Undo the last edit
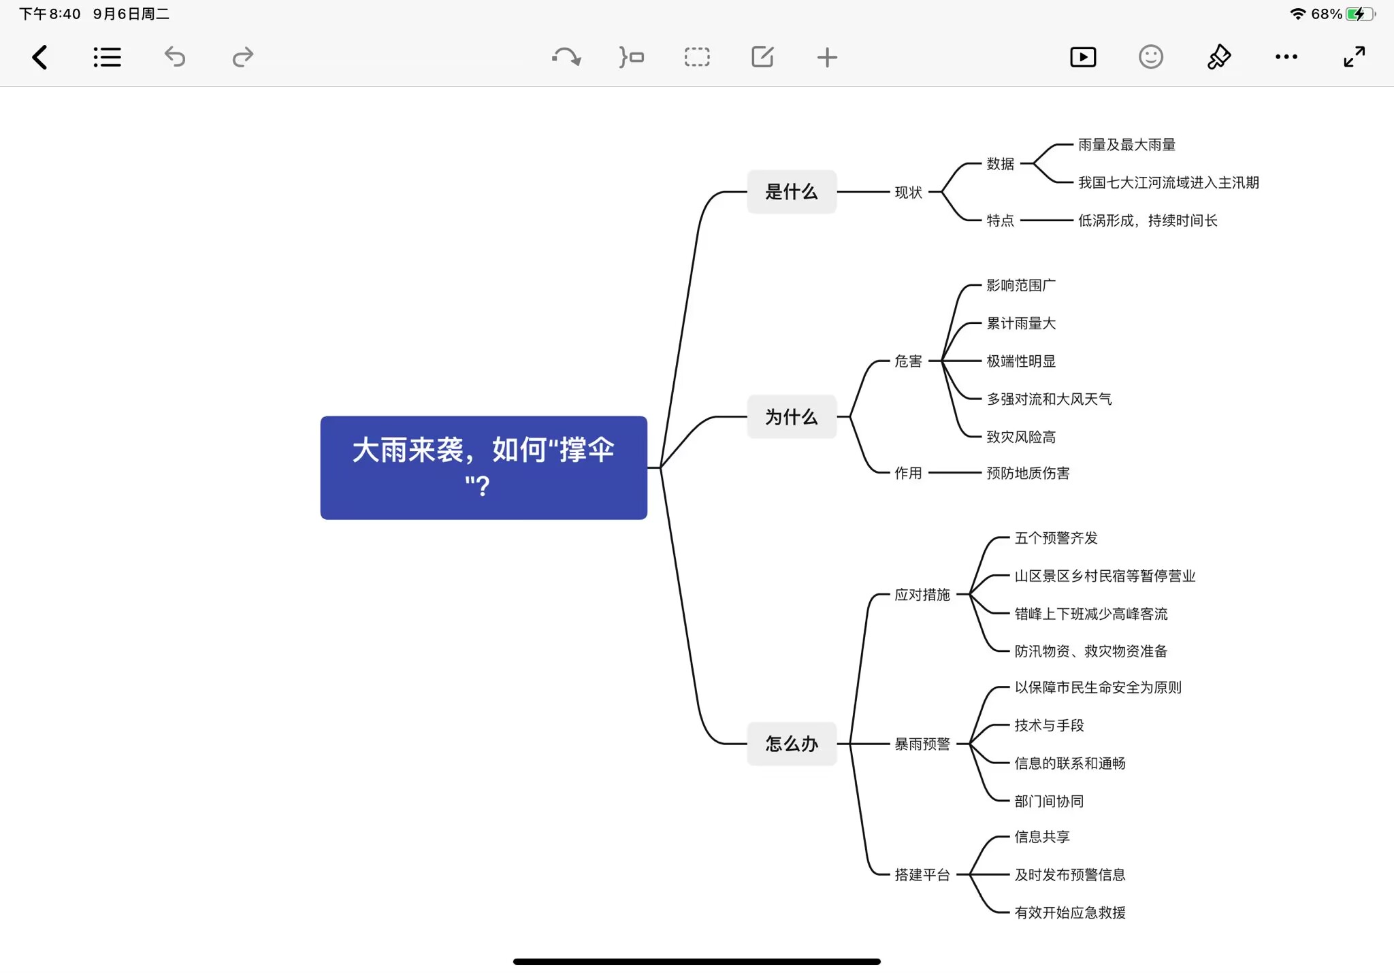The height and width of the screenshot is (973, 1394). click(x=175, y=57)
